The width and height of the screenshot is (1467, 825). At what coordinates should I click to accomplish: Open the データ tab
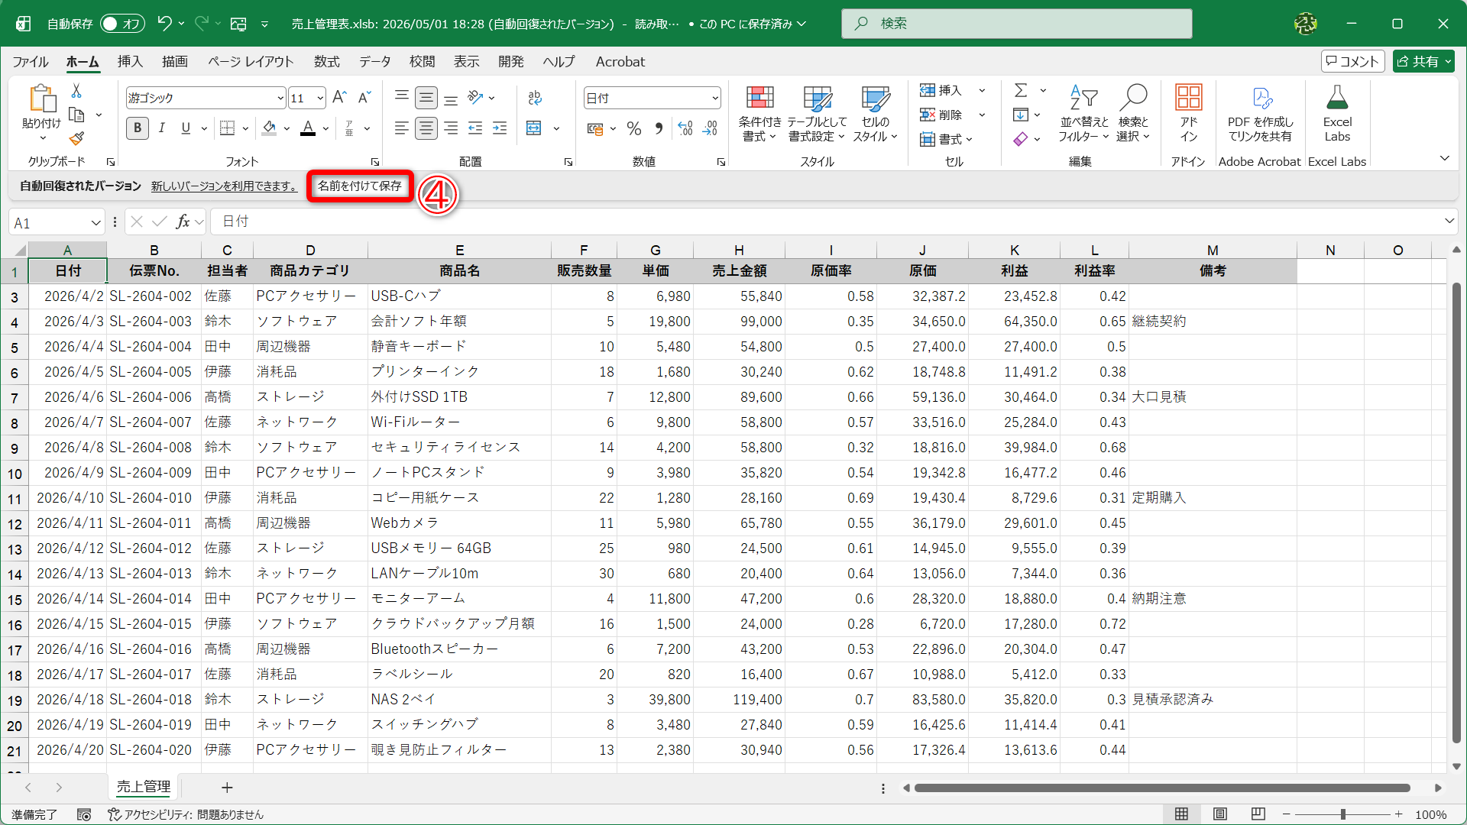tap(375, 62)
